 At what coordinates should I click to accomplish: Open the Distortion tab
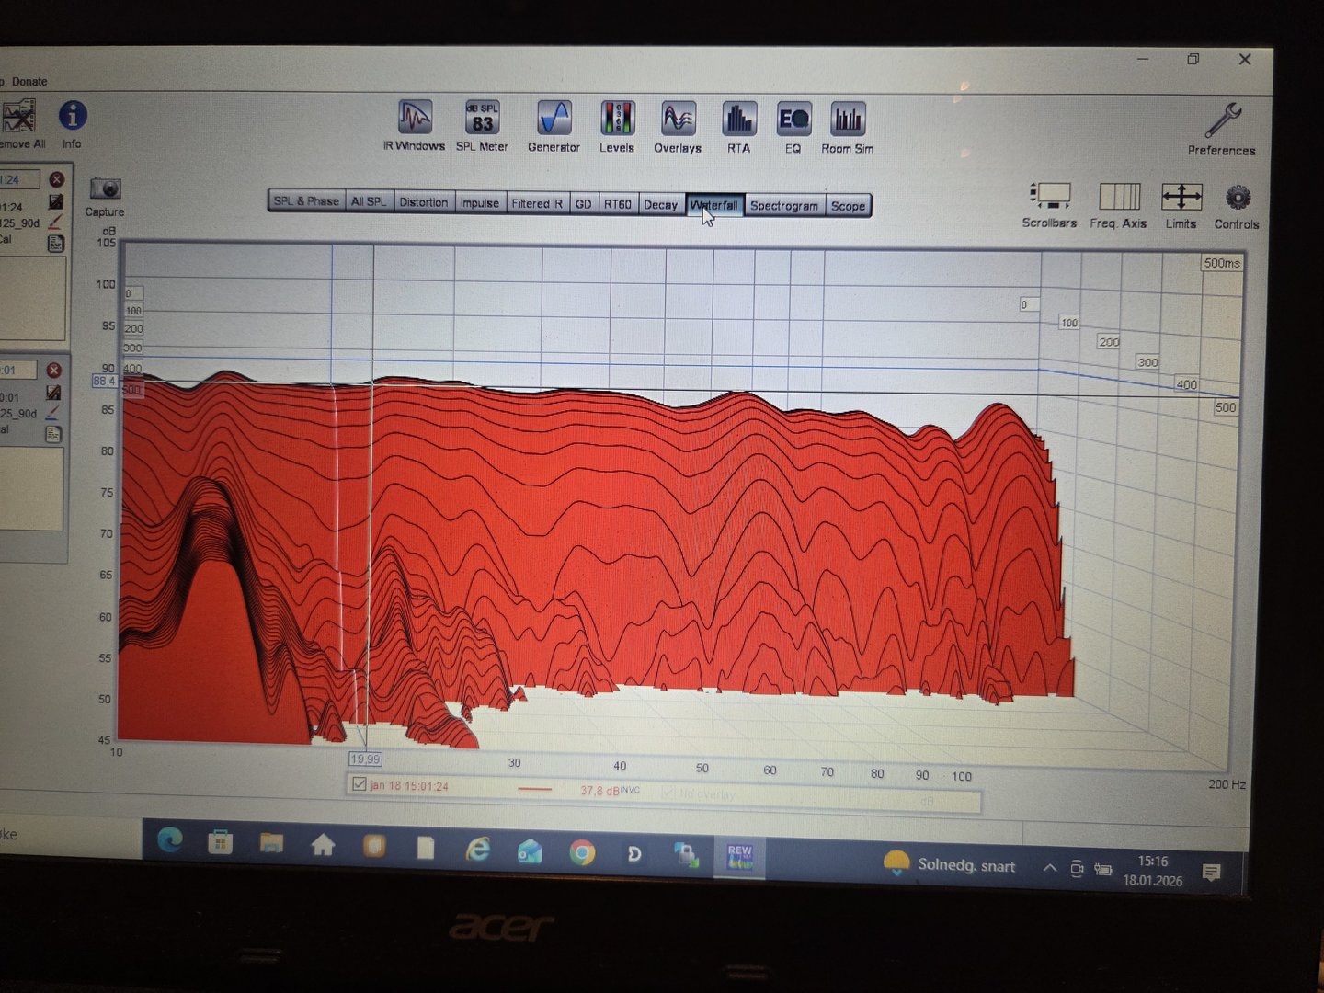point(423,202)
